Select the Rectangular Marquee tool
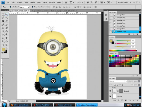142x107 pixels. pyautogui.click(x=3, y=15)
